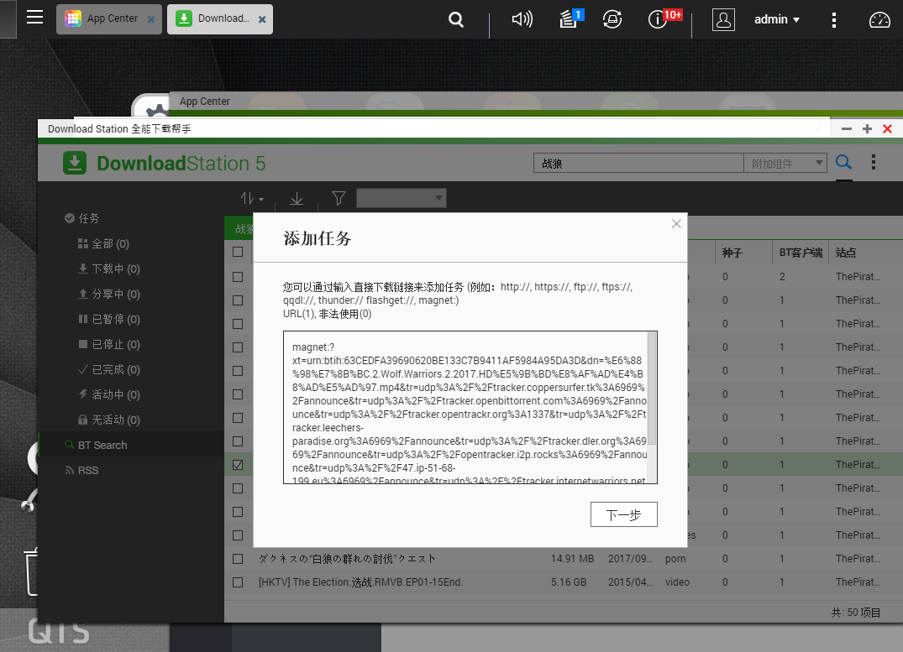Close the 添加任务 dialog
This screenshot has width=903, height=652.
(677, 223)
